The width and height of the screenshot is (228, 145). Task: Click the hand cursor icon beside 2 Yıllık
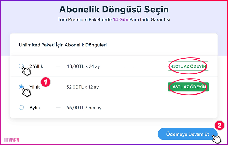pos(26,71)
